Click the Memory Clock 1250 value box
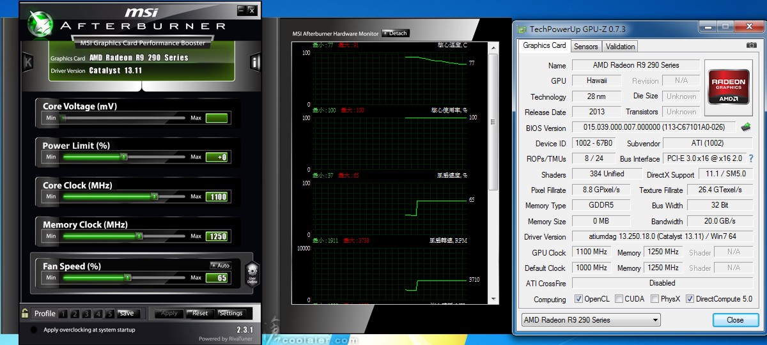Viewport: 767px width, 345px height. click(x=217, y=236)
